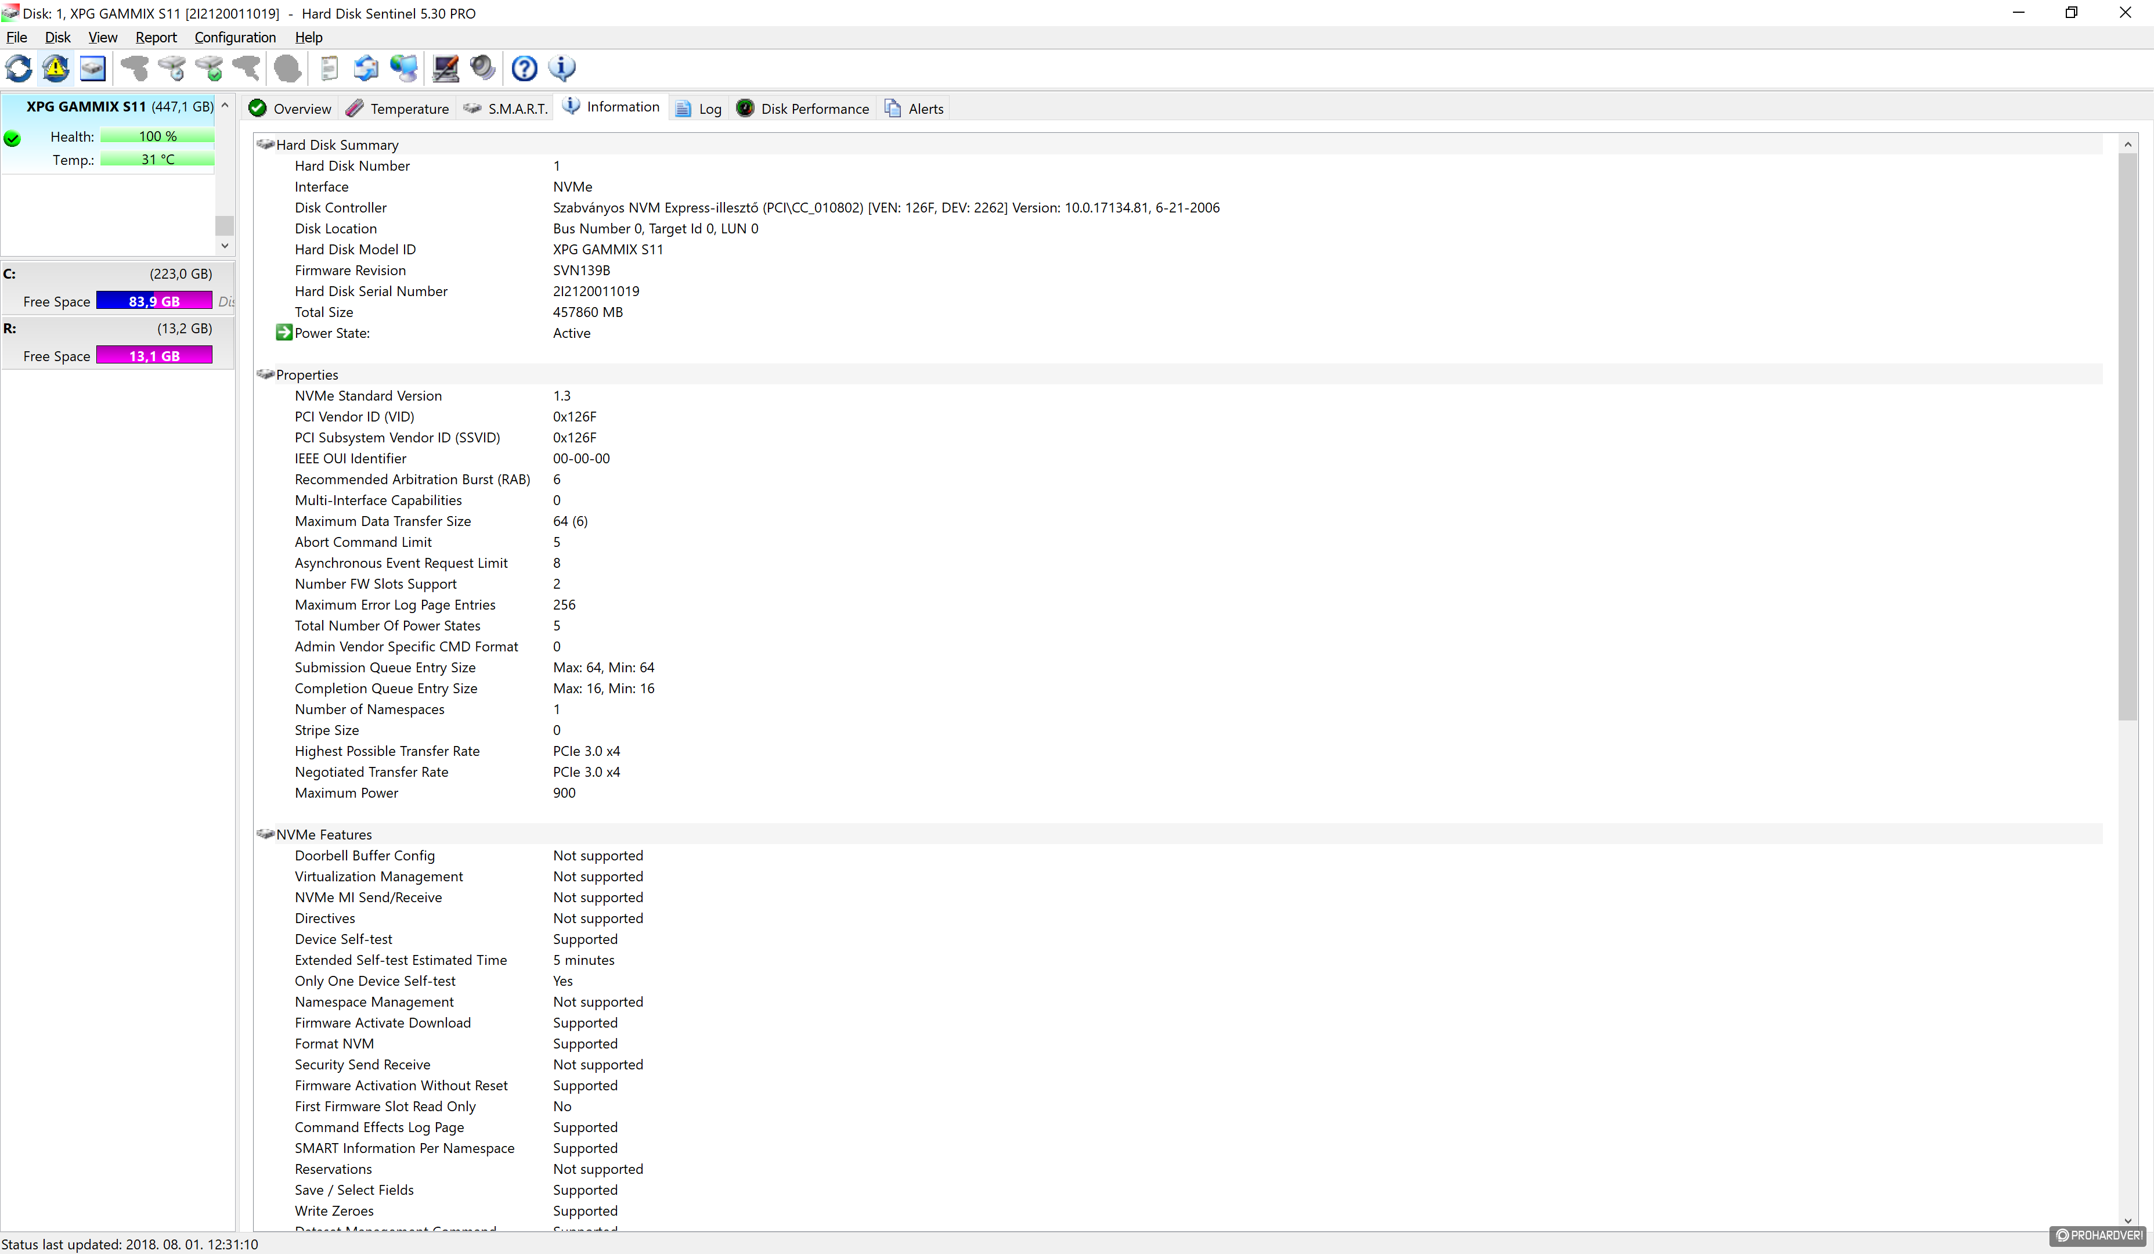Viewport: 2154px width, 1254px height.
Task: Click the NVMe Standard Version row
Action: pyautogui.click(x=1179, y=396)
